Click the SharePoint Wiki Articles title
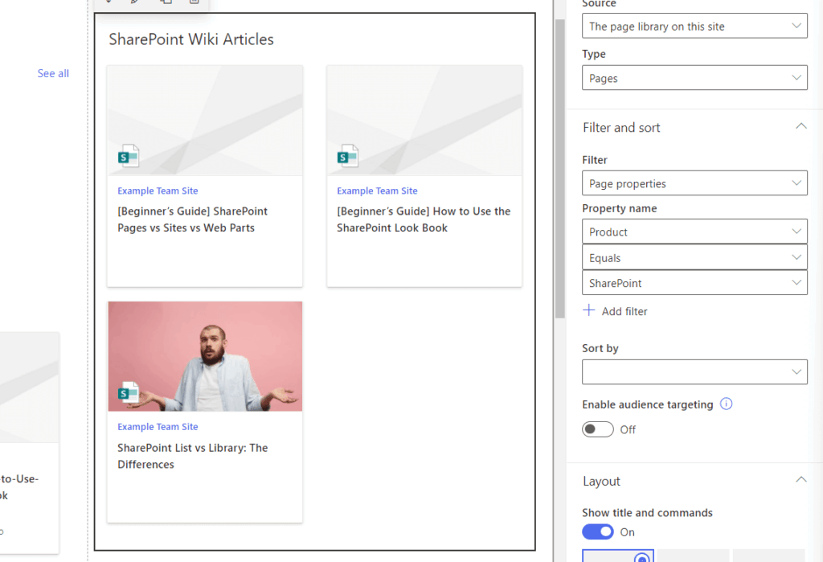Screen dimensions: 823x562 point(191,39)
